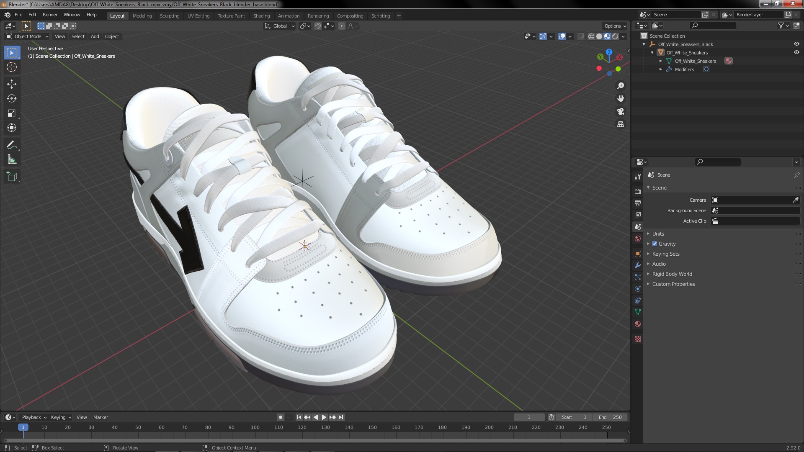
Task: Activate the Rotate tool
Action: 12,99
